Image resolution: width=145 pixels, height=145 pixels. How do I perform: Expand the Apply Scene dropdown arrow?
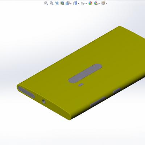tap(99, 4)
